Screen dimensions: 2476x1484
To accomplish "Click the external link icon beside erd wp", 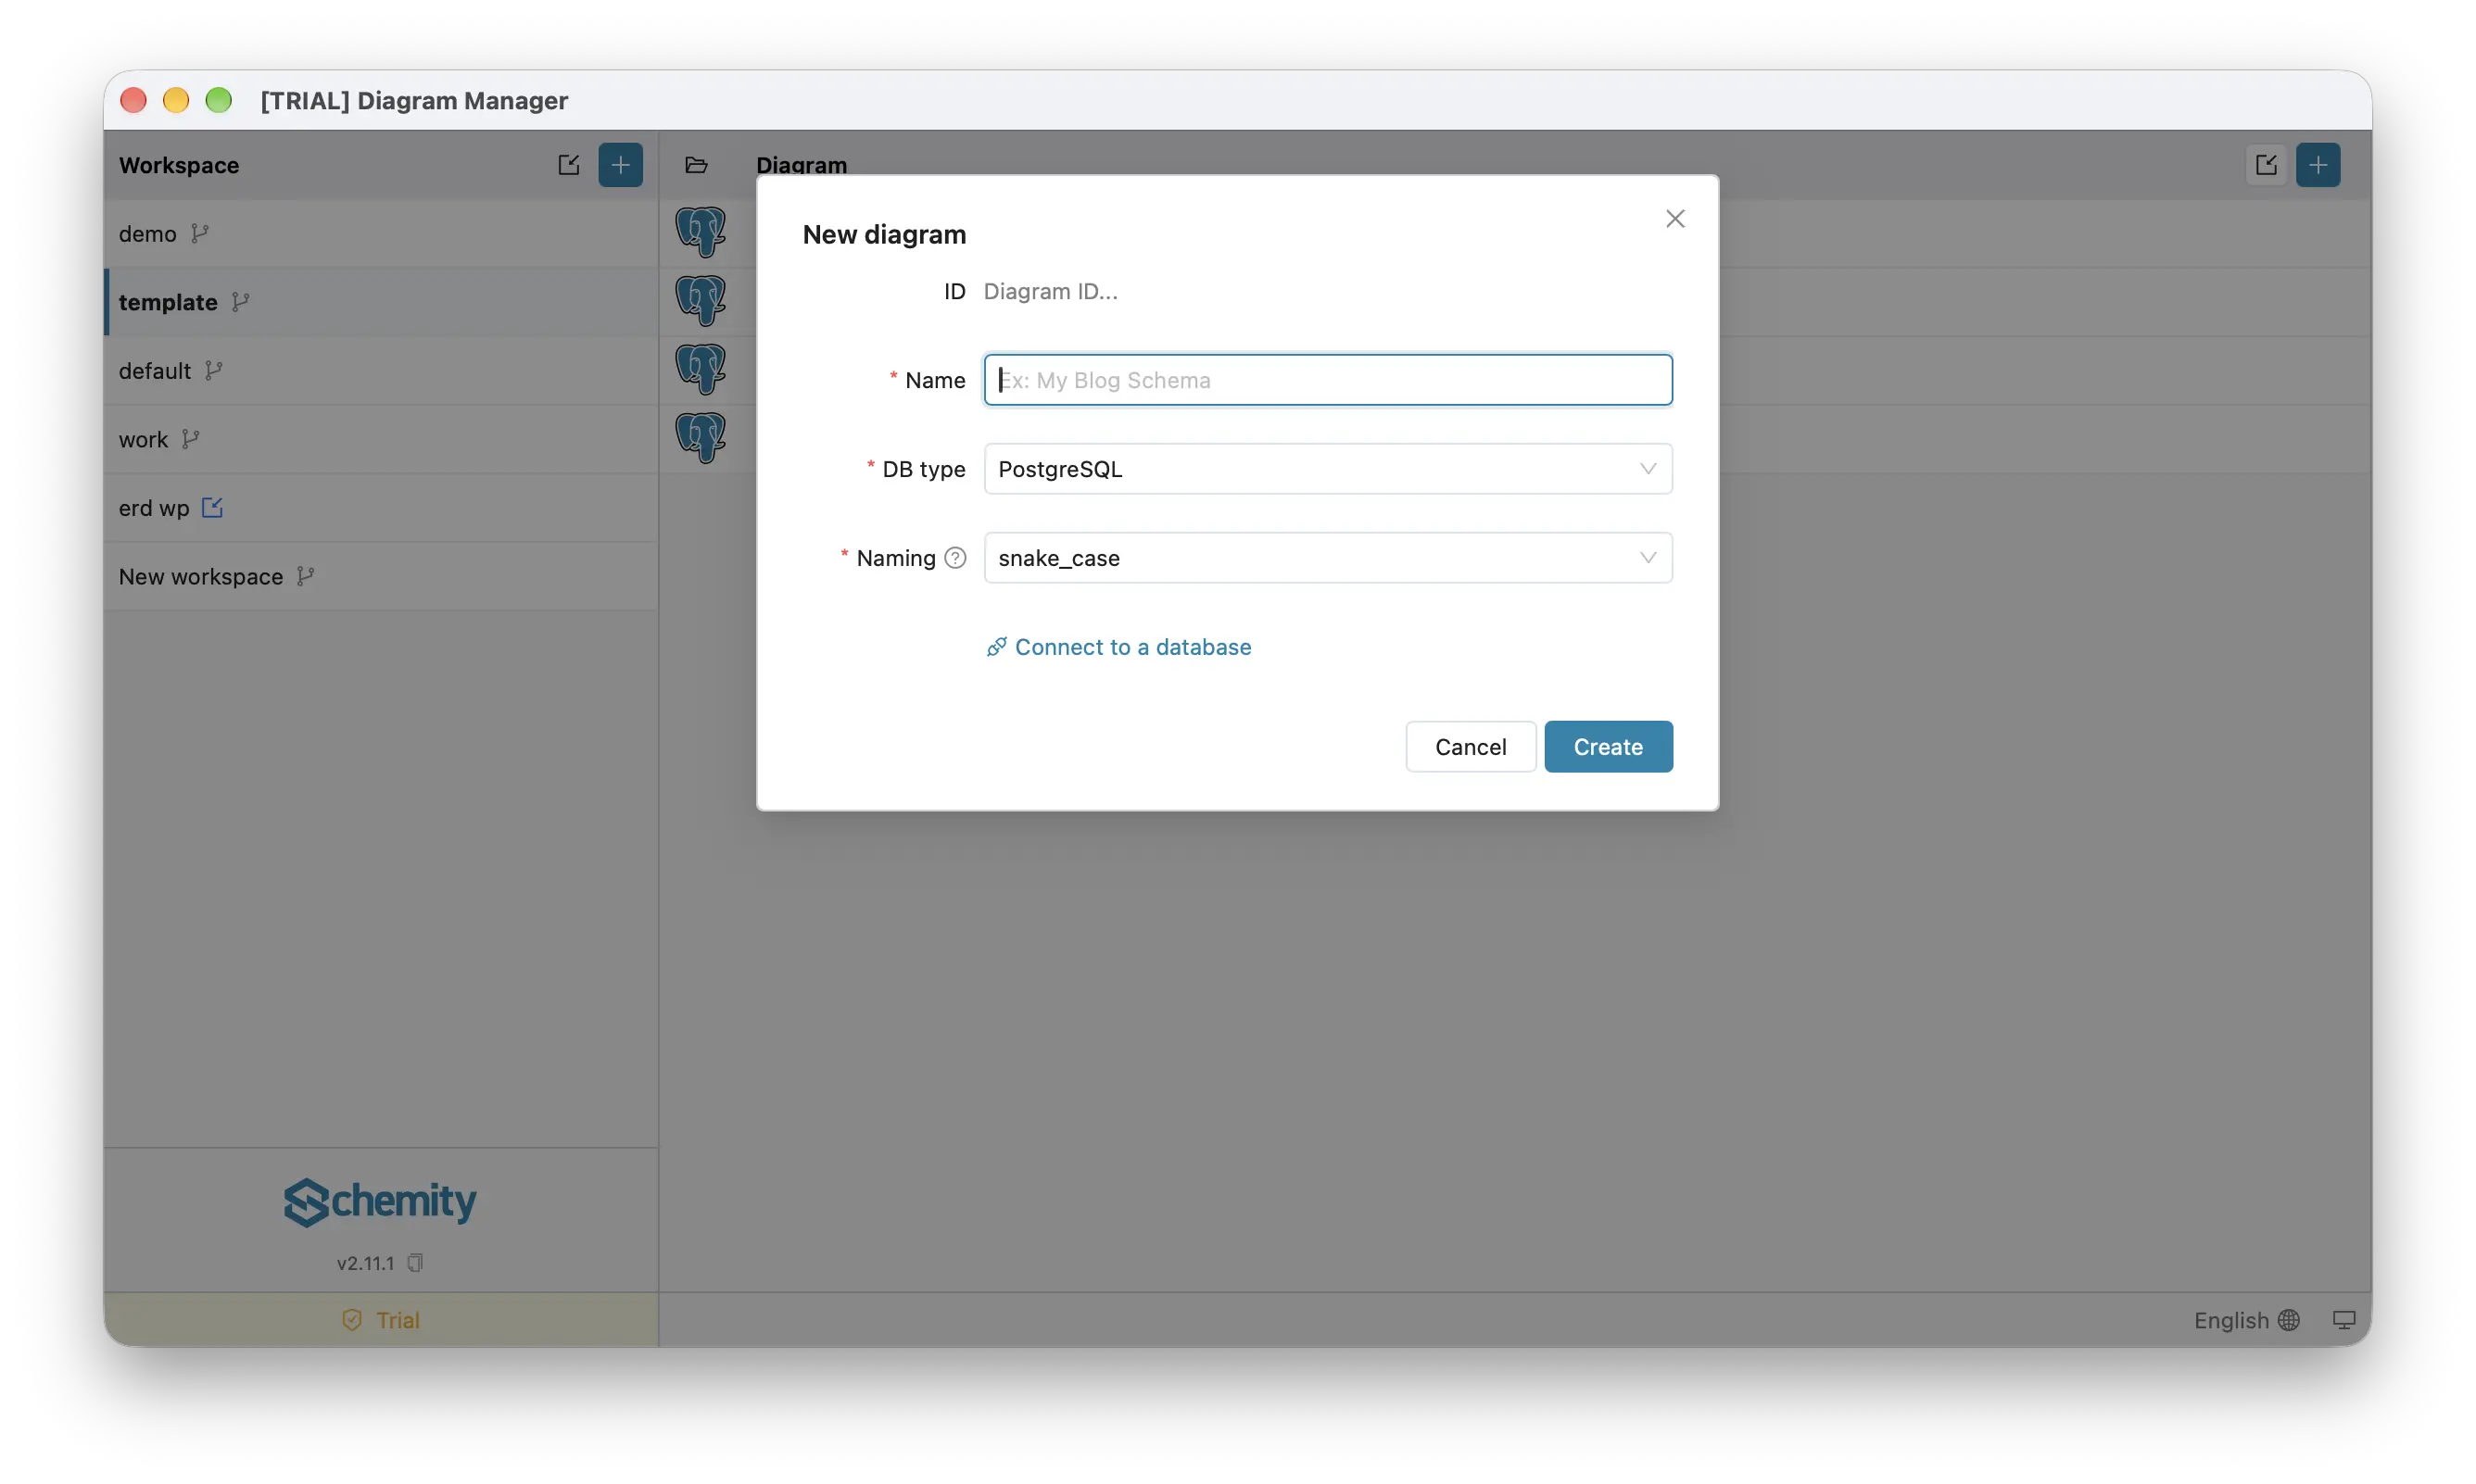I will (x=212, y=507).
